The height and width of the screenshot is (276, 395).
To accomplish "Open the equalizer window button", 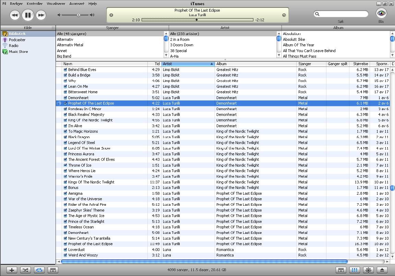I will tap(355, 270).
